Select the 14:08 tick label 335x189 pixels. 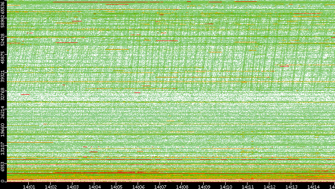pyautogui.click(x=182, y=187)
